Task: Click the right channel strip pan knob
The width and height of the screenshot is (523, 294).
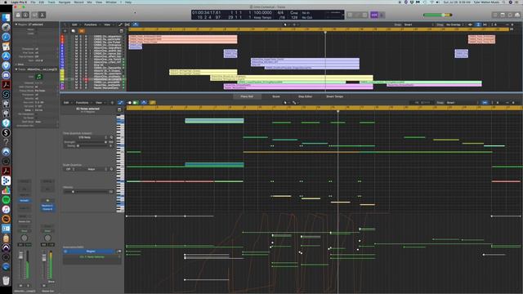Action: (47, 238)
